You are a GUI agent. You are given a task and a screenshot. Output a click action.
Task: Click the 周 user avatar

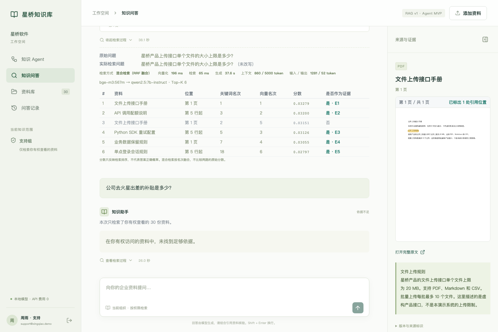[12, 321]
